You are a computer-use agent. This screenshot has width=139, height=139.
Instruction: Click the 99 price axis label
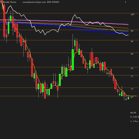132,31
